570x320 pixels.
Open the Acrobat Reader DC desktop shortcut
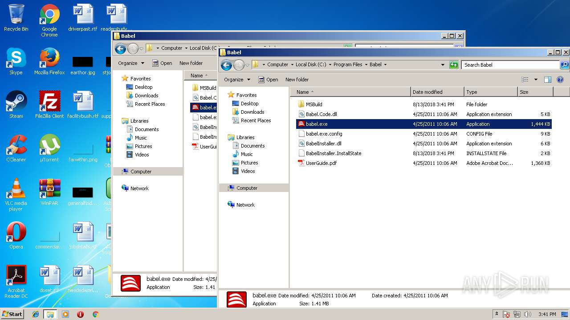coord(16,282)
